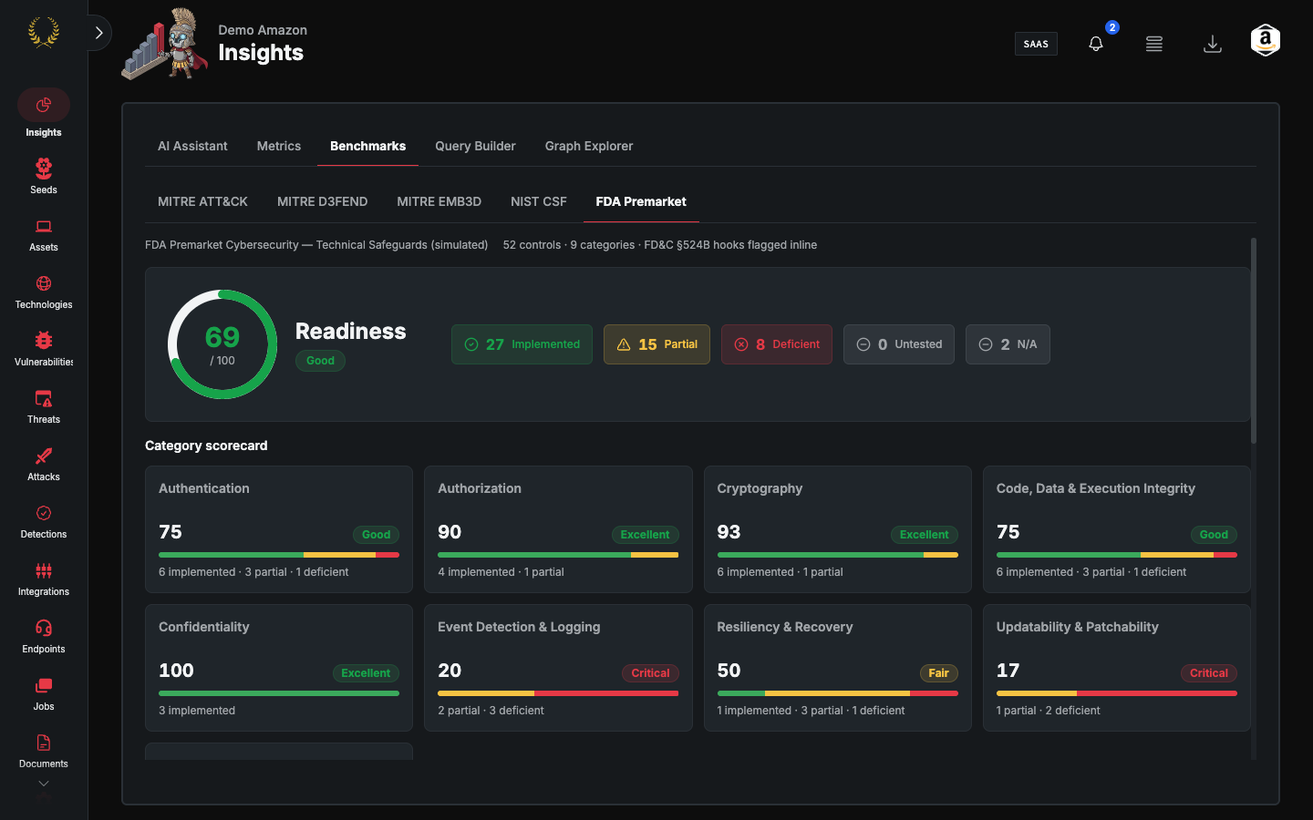Click the download icon in header

pos(1213,44)
